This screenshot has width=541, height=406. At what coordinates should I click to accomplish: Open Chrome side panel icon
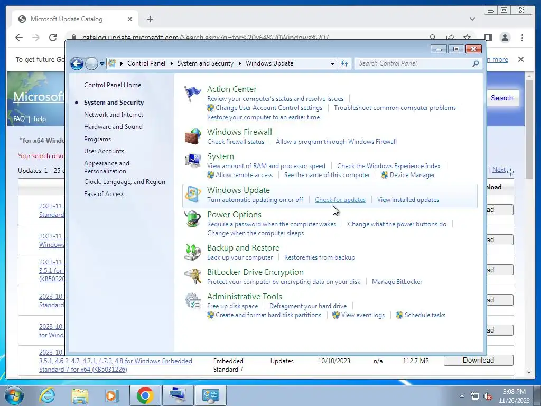click(488, 38)
